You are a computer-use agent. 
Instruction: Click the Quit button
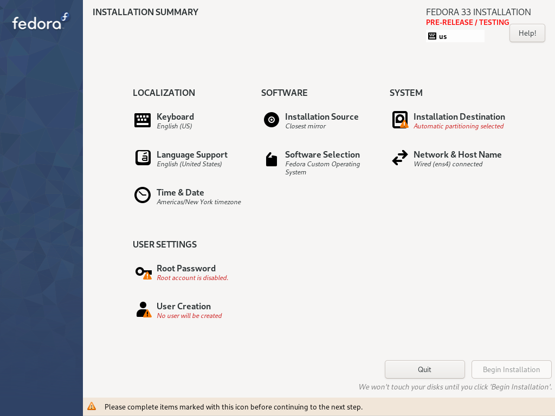tap(425, 369)
